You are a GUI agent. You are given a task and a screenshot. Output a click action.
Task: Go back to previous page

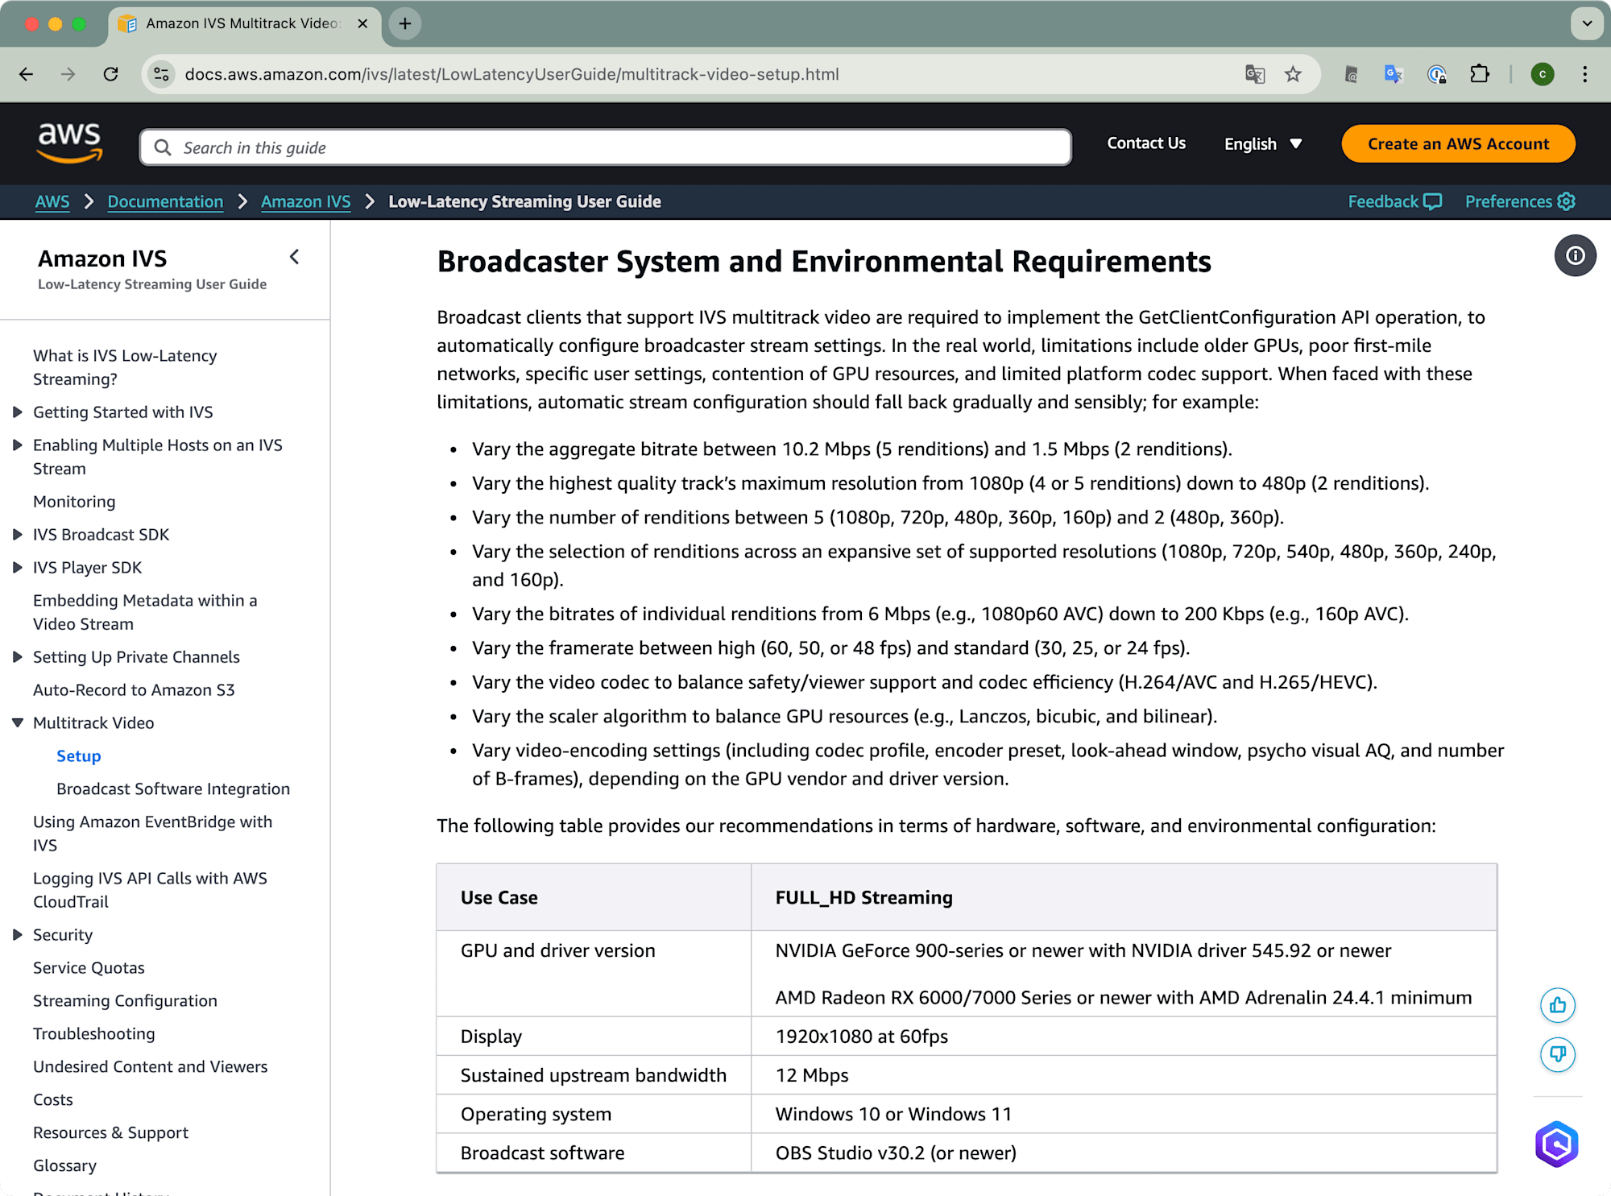(26, 74)
